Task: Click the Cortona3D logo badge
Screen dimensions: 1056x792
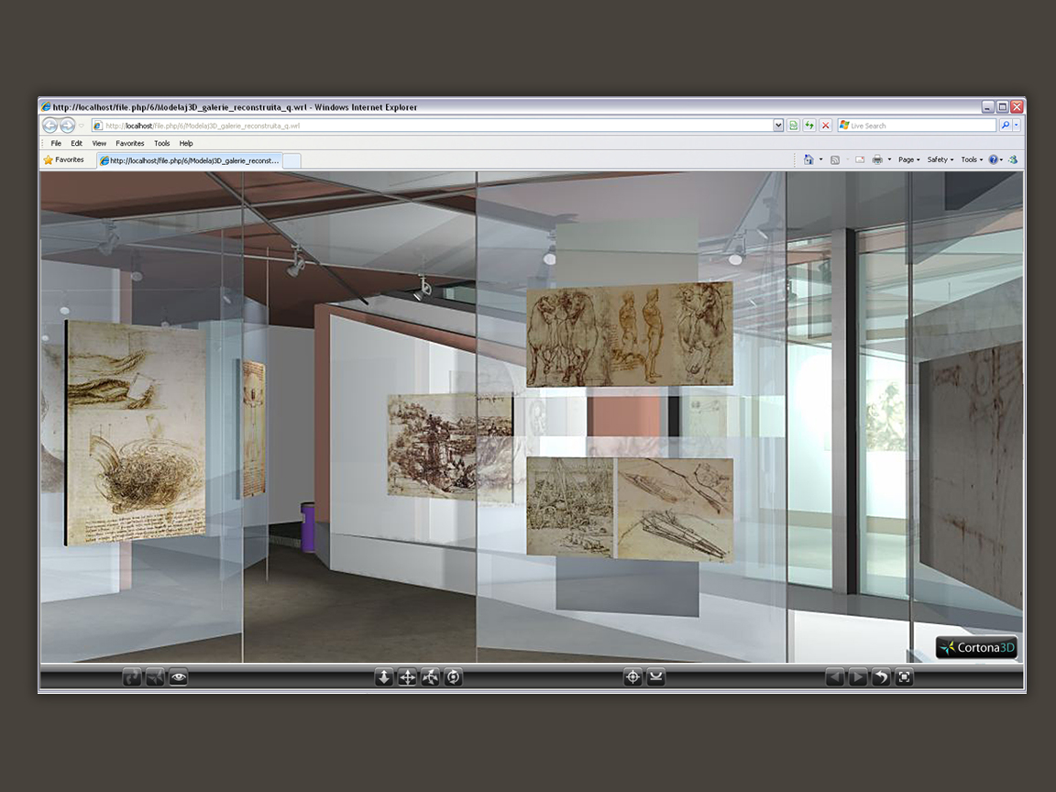Action: pyautogui.click(x=976, y=648)
